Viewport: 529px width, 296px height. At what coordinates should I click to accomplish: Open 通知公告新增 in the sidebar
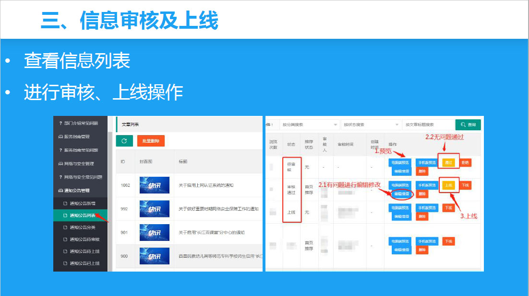(x=82, y=204)
